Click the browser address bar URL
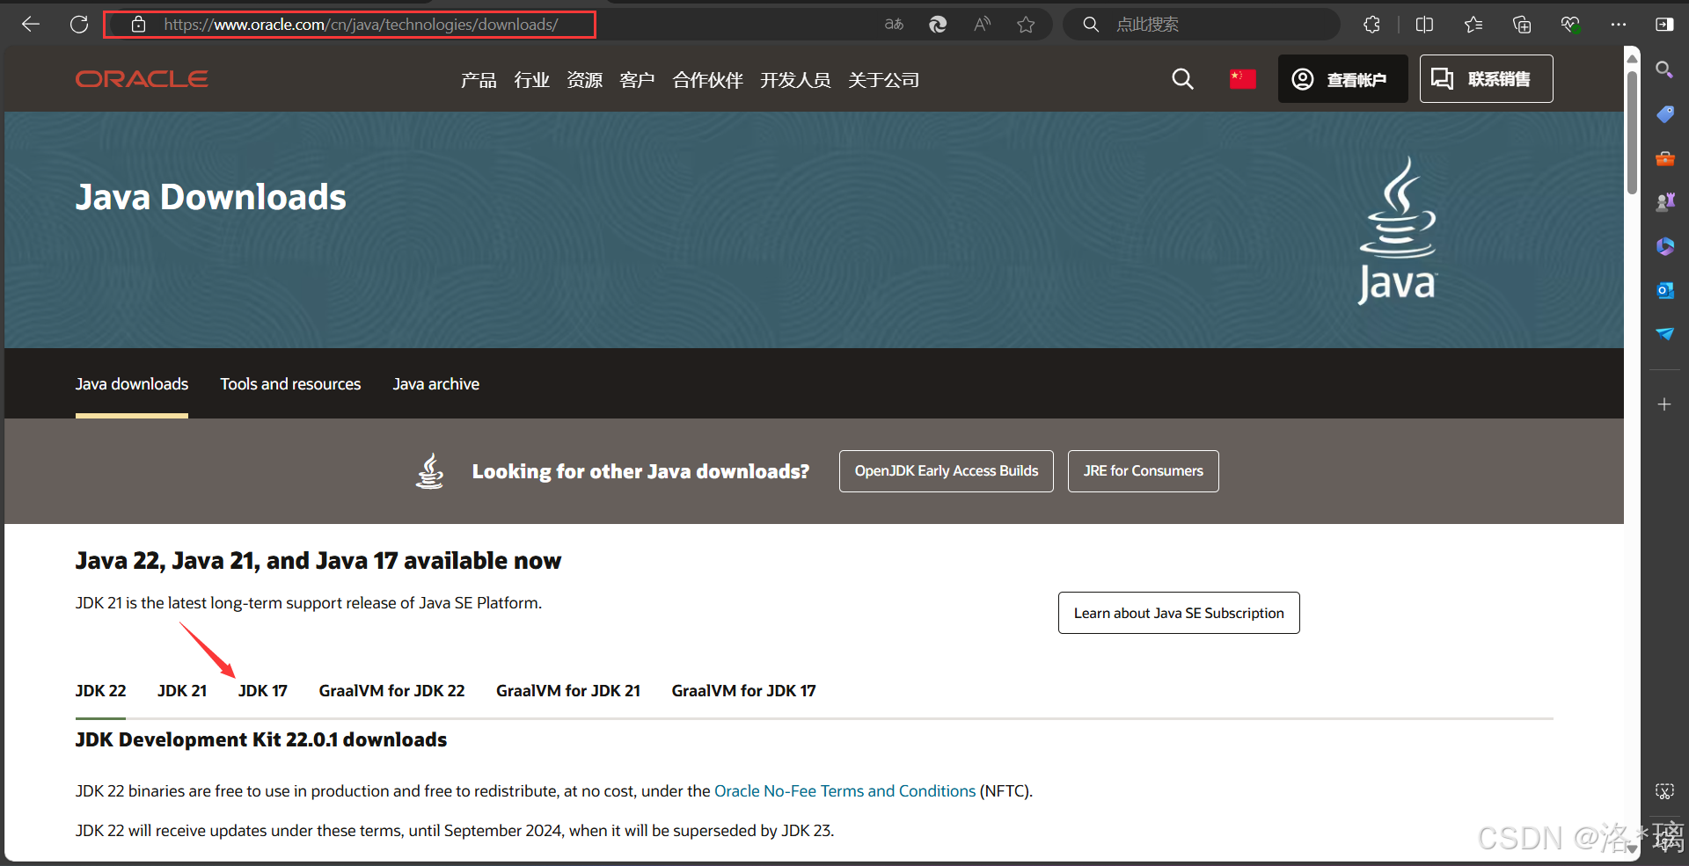The height and width of the screenshot is (866, 1689). (361, 25)
